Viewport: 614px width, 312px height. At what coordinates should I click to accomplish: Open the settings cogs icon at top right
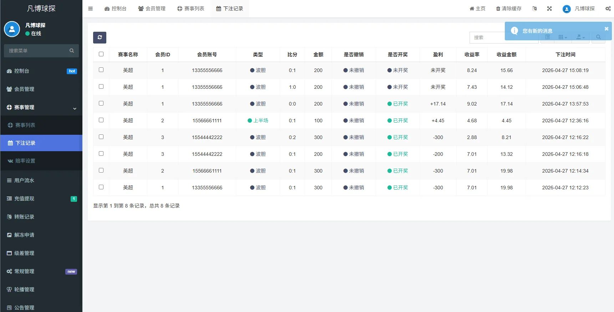click(608, 9)
